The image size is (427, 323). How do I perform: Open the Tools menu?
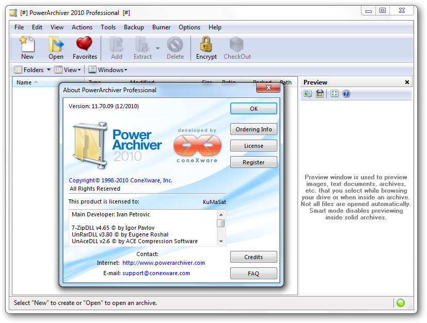click(x=108, y=27)
